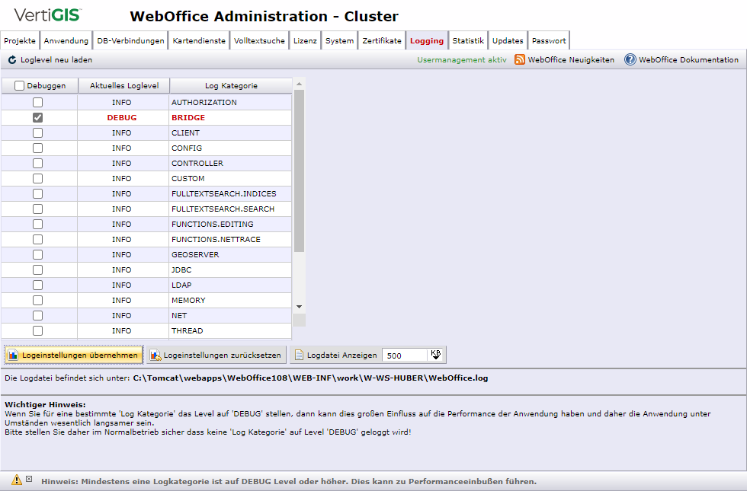Uncheck the BRIDGE debug checkbox
747x491 pixels.
pyautogui.click(x=37, y=117)
